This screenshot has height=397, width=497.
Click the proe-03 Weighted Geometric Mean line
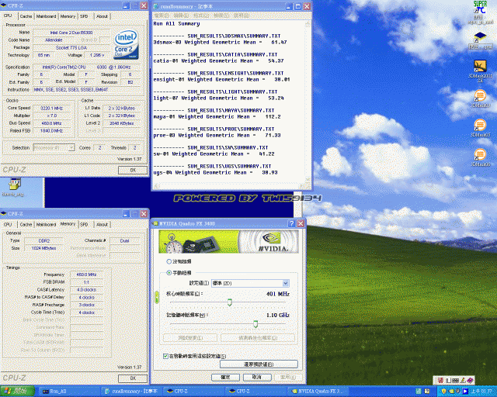(x=217, y=135)
